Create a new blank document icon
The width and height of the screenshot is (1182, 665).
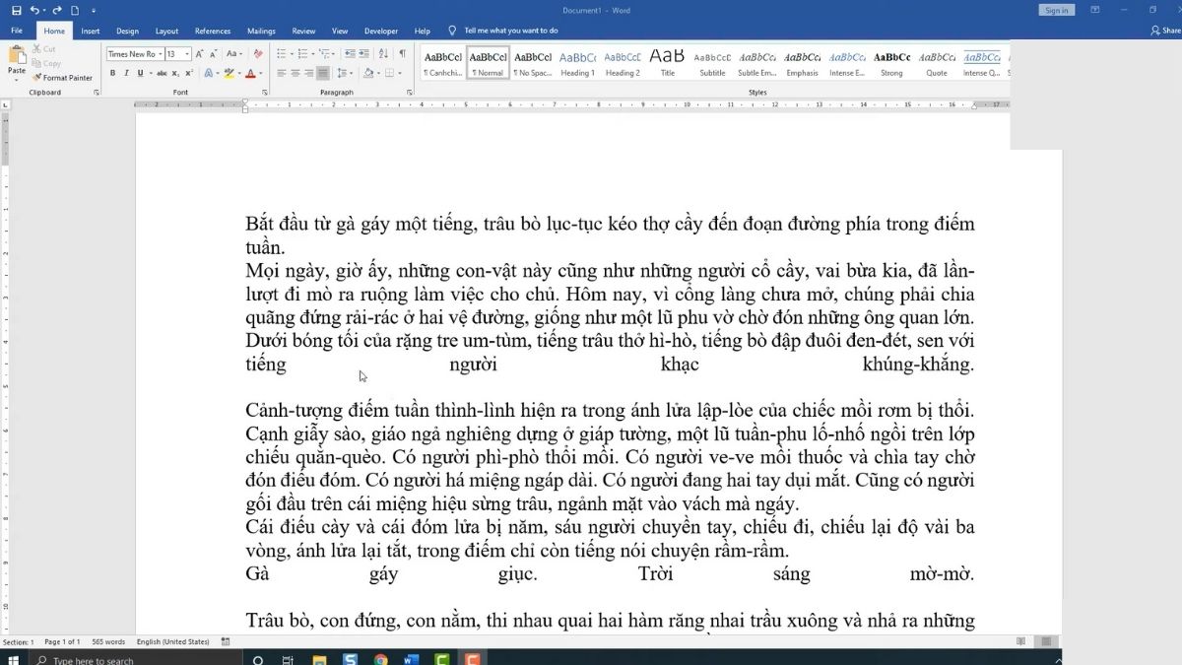[x=75, y=10]
